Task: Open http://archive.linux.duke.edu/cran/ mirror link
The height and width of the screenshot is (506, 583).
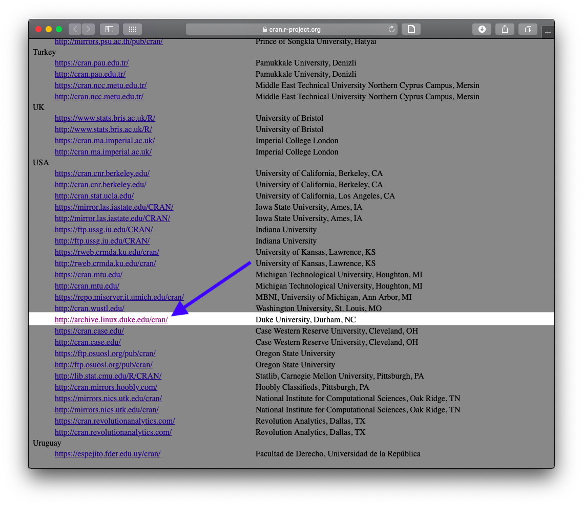Action: (111, 320)
